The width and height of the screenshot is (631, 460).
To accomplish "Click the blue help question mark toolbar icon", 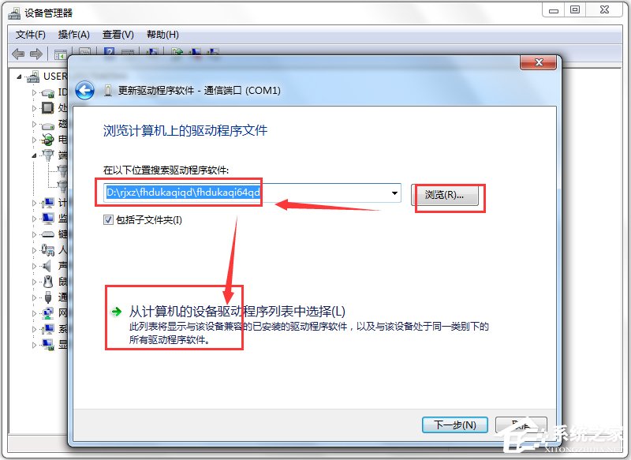I will click(x=109, y=52).
